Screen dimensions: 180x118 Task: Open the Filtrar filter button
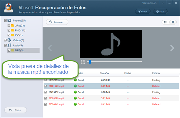(143, 11)
